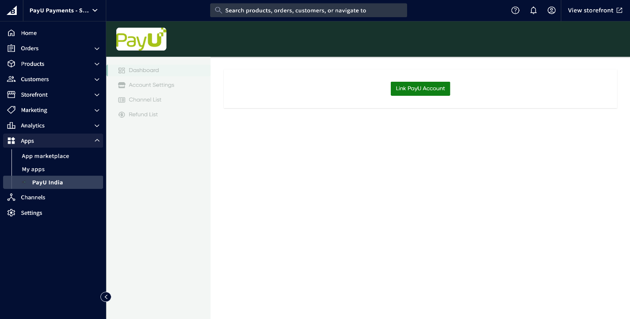Click the Products box icon
630x319 pixels.
(11, 64)
